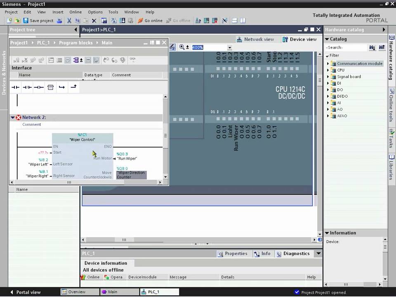Collapse Network 2 with its triangle
396x297 pixels.
click(13, 118)
